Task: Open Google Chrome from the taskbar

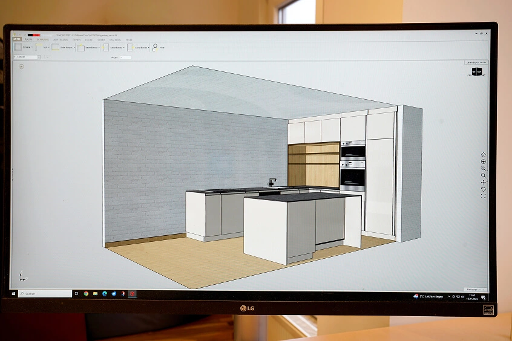Action: [86, 294]
